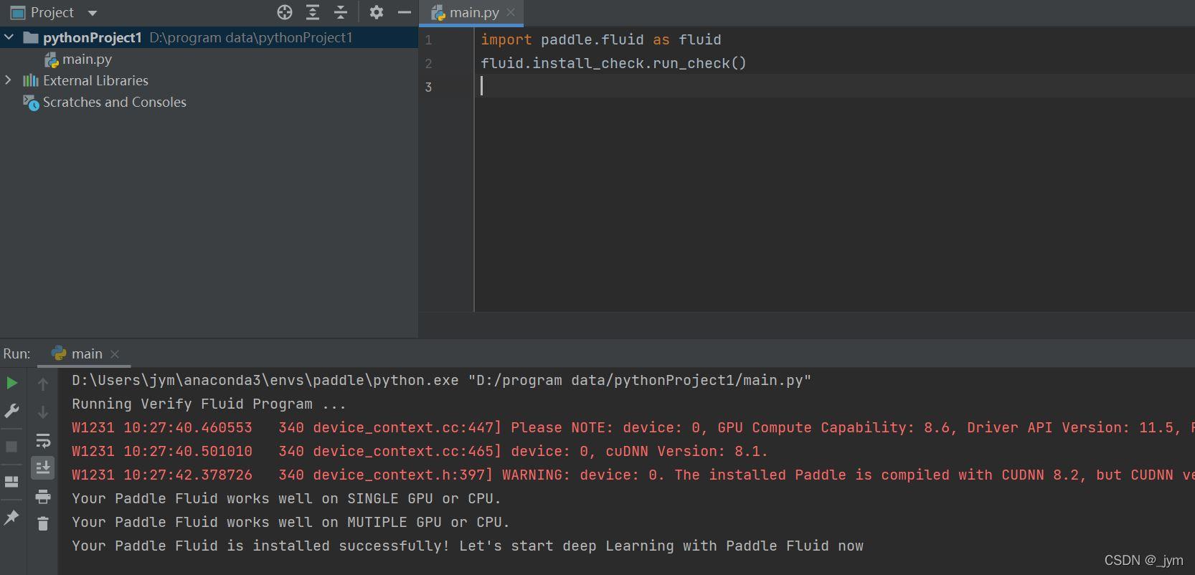Click Down the stack trace arrow
This screenshot has width=1195, height=575.
(x=43, y=412)
